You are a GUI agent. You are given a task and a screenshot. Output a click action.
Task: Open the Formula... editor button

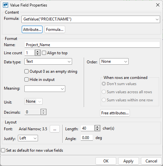pos(55,30)
